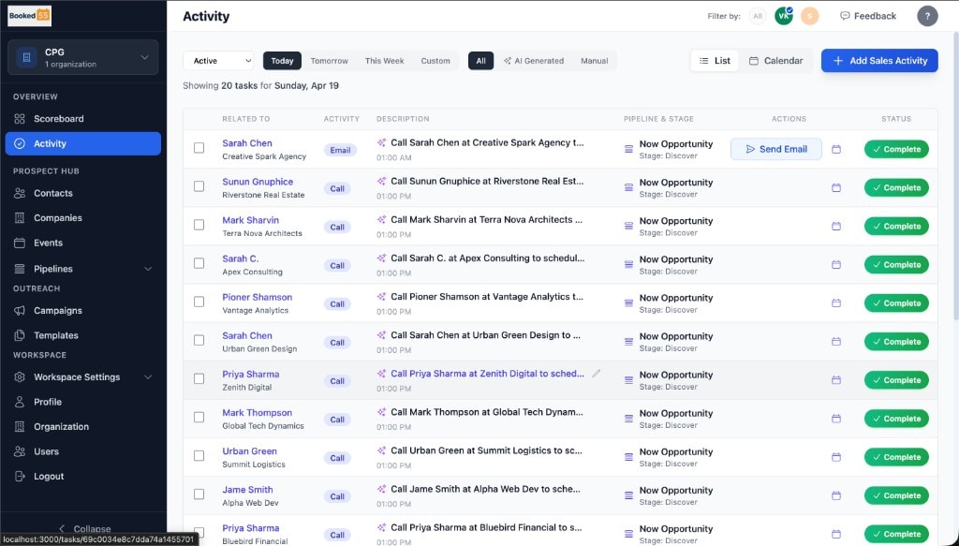
Task: Click the calendar icon in Sarah Chen Creative Spark row
Action: coord(836,149)
